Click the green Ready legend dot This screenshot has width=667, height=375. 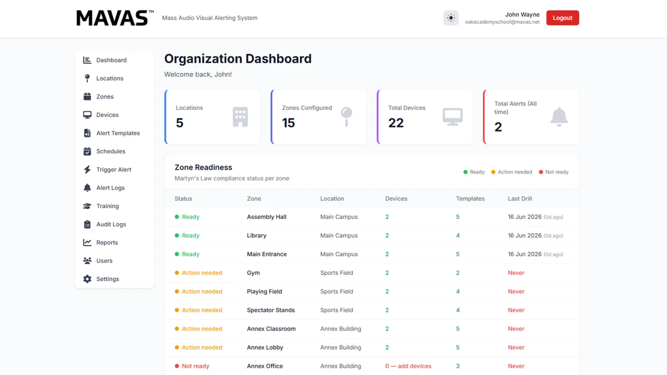pos(466,172)
